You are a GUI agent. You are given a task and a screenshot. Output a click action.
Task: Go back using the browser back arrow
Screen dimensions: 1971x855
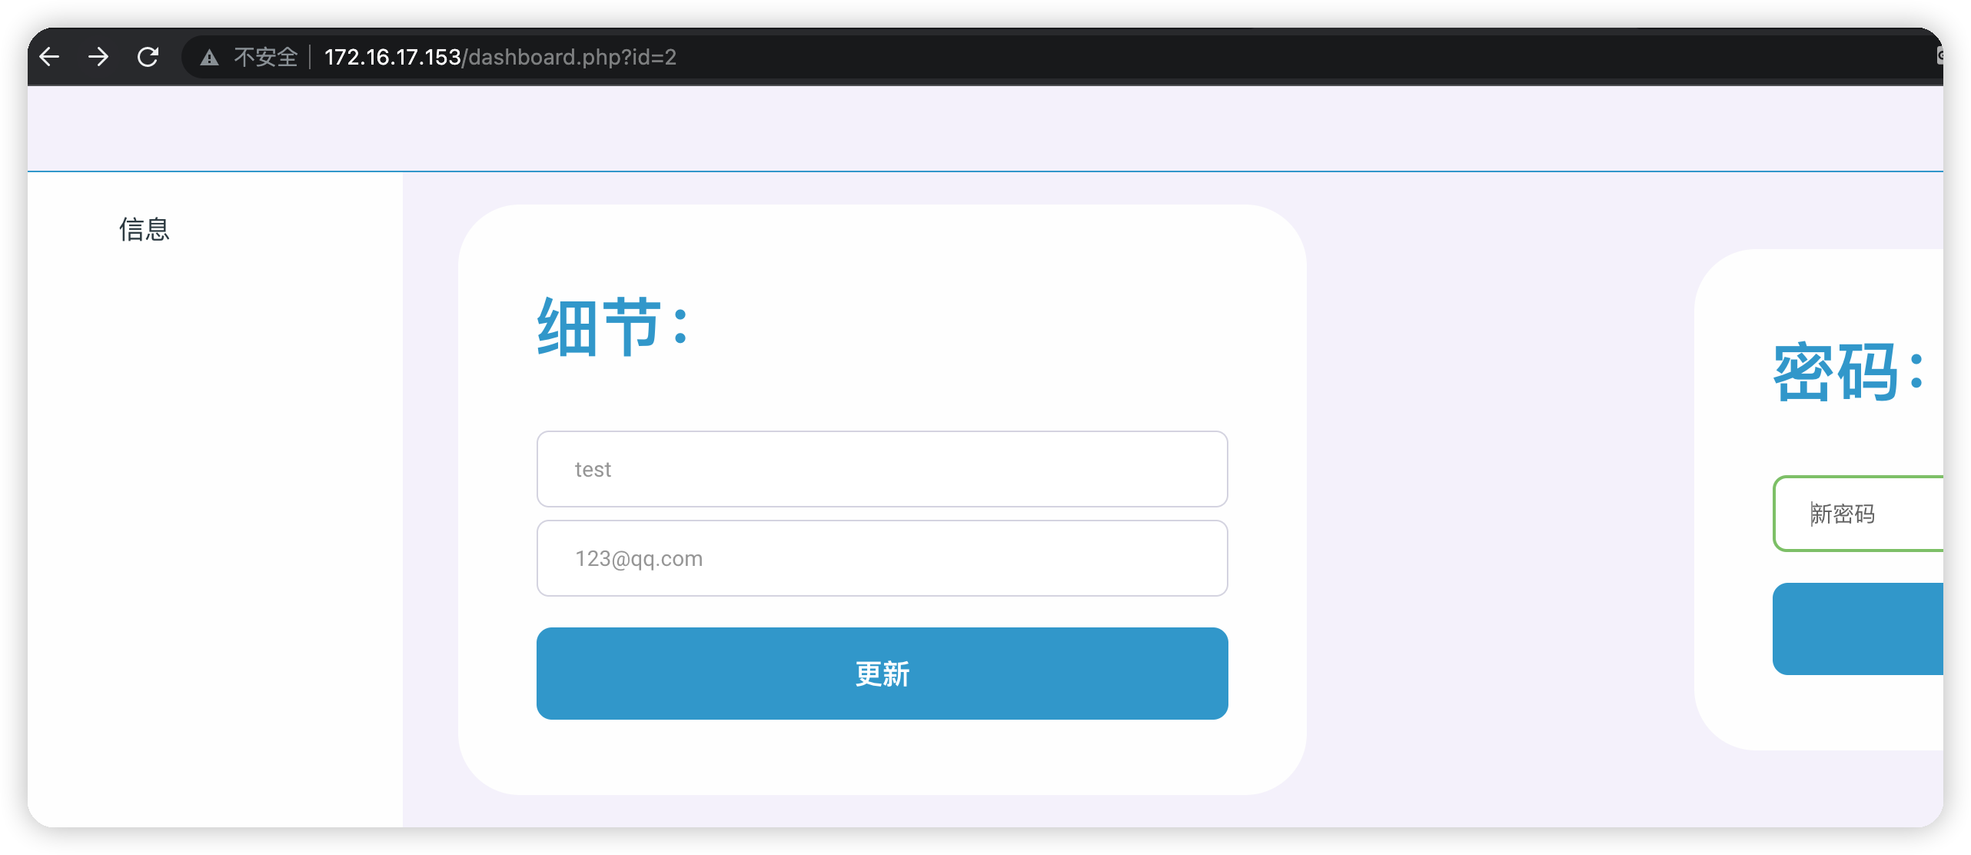(50, 57)
